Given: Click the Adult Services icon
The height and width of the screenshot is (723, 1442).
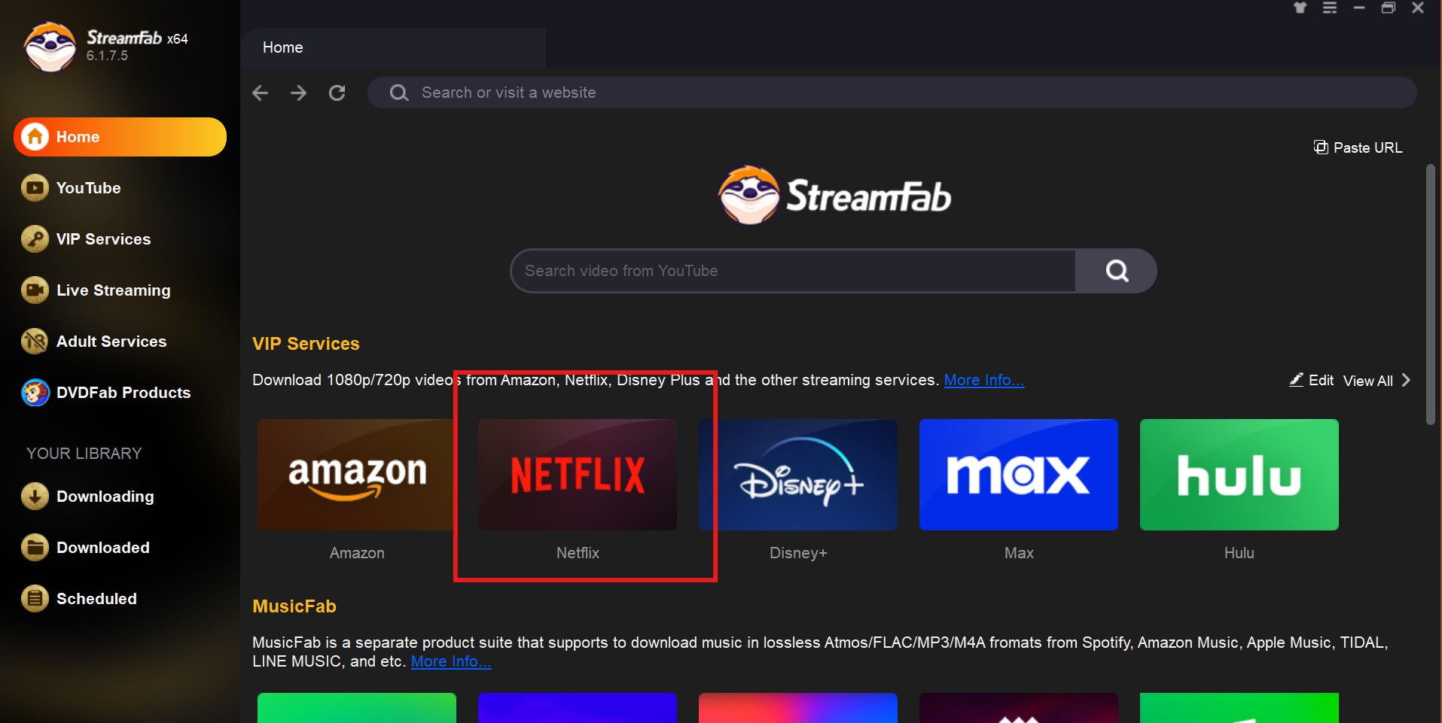Looking at the screenshot, I should click(x=35, y=342).
